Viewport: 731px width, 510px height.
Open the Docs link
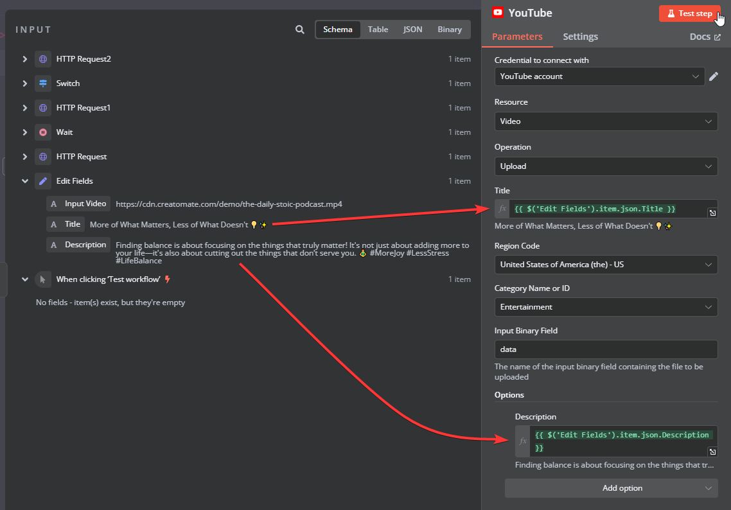[705, 37]
